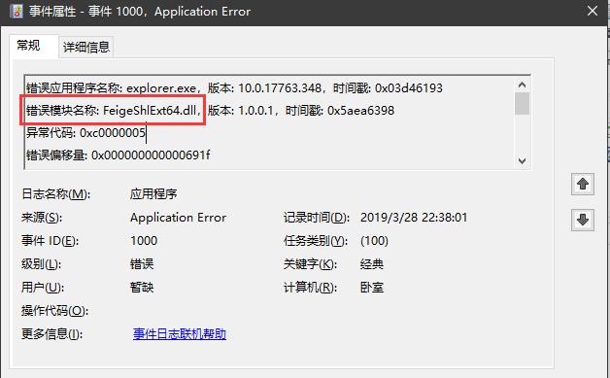Click the 用户 value 暂缺
This screenshot has height=378, width=610.
tap(142, 288)
